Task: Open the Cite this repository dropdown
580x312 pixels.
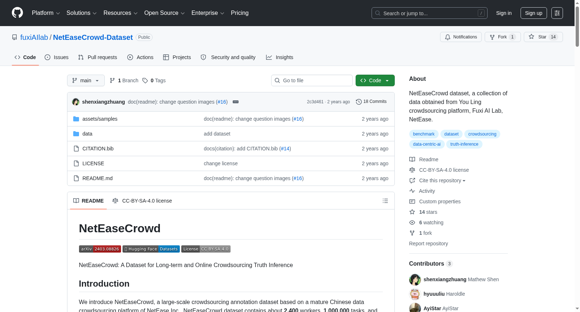Action: click(442, 180)
